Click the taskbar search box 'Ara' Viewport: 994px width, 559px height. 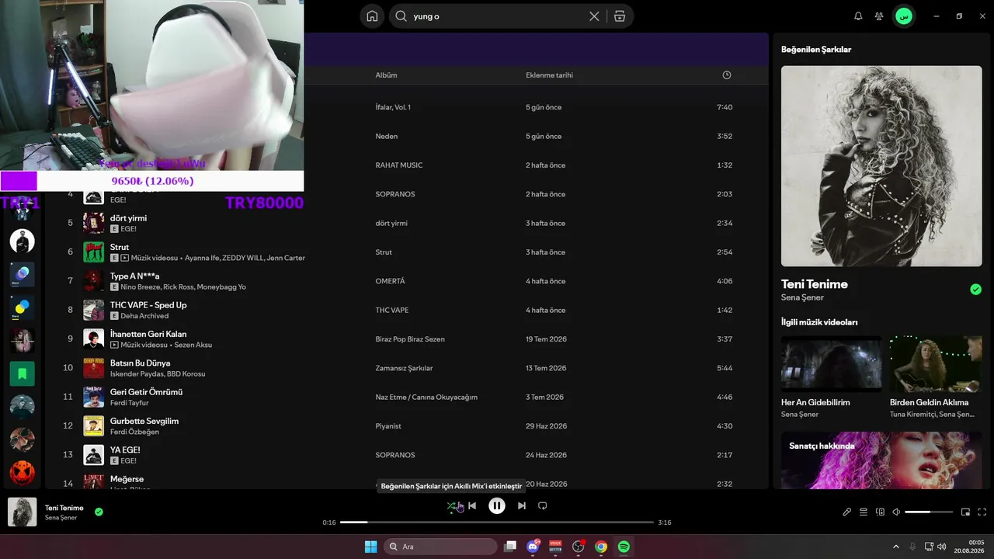tap(441, 547)
